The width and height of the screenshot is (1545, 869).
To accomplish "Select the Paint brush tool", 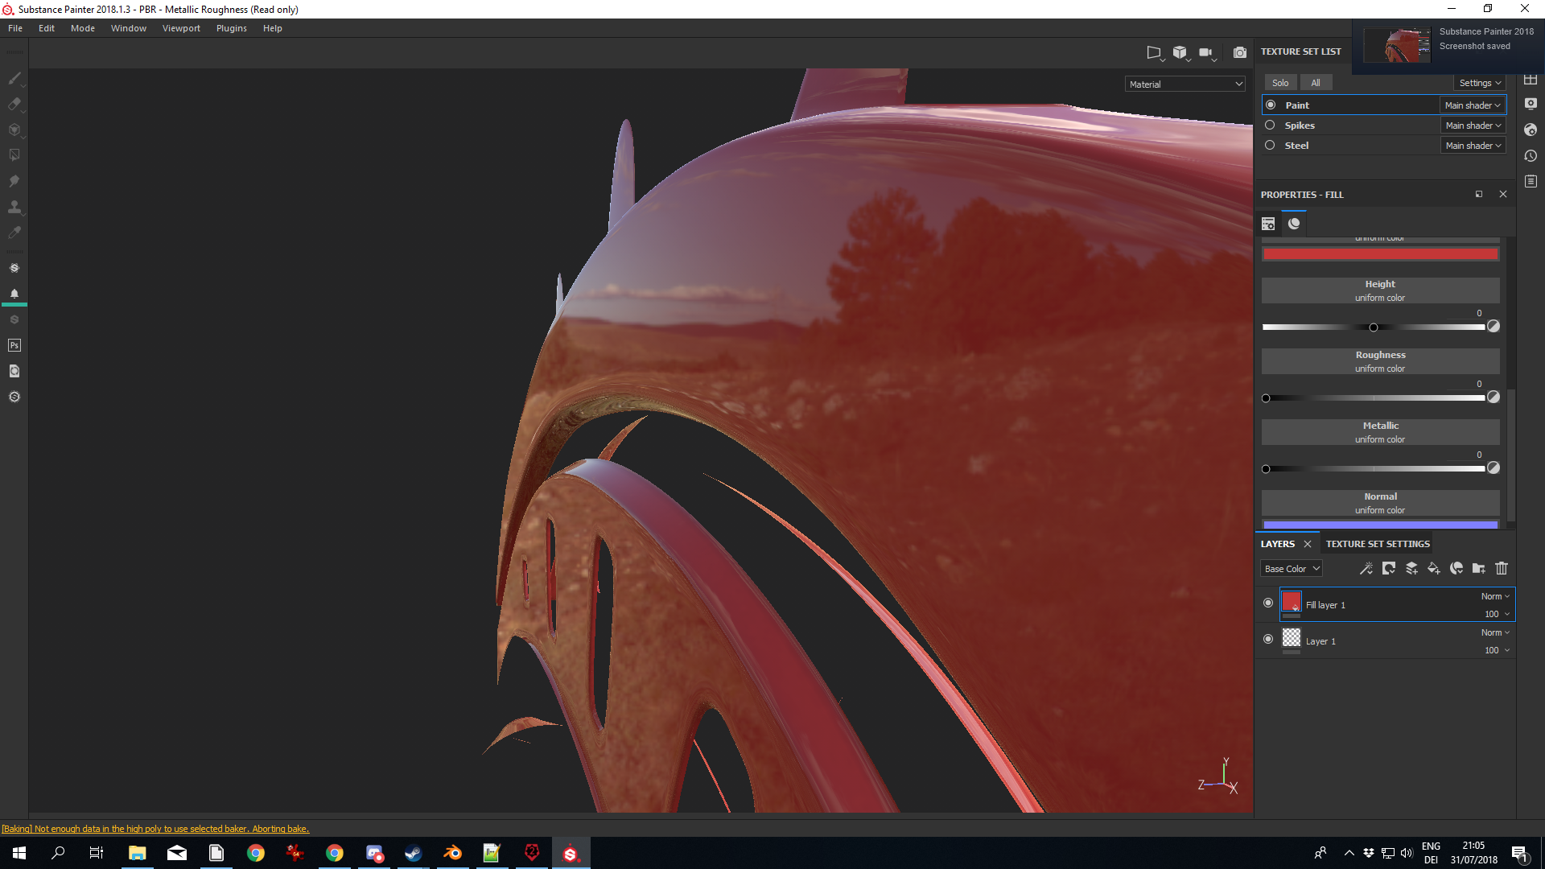I will [14, 78].
